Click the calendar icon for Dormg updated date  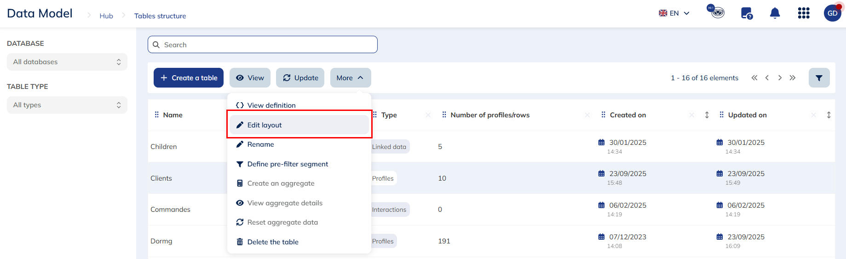point(719,237)
